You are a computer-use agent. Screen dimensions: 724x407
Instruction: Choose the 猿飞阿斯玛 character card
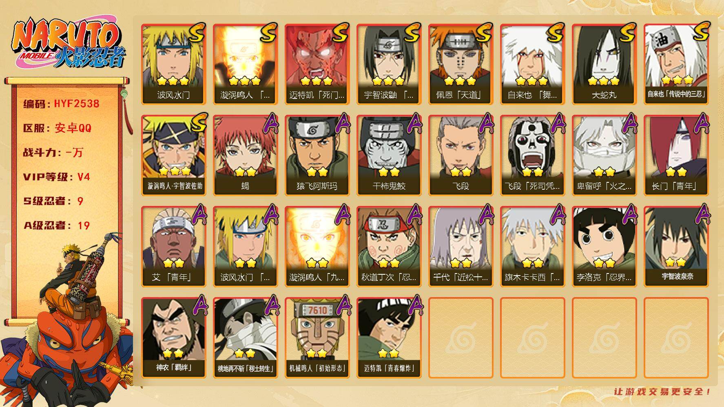(317, 155)
